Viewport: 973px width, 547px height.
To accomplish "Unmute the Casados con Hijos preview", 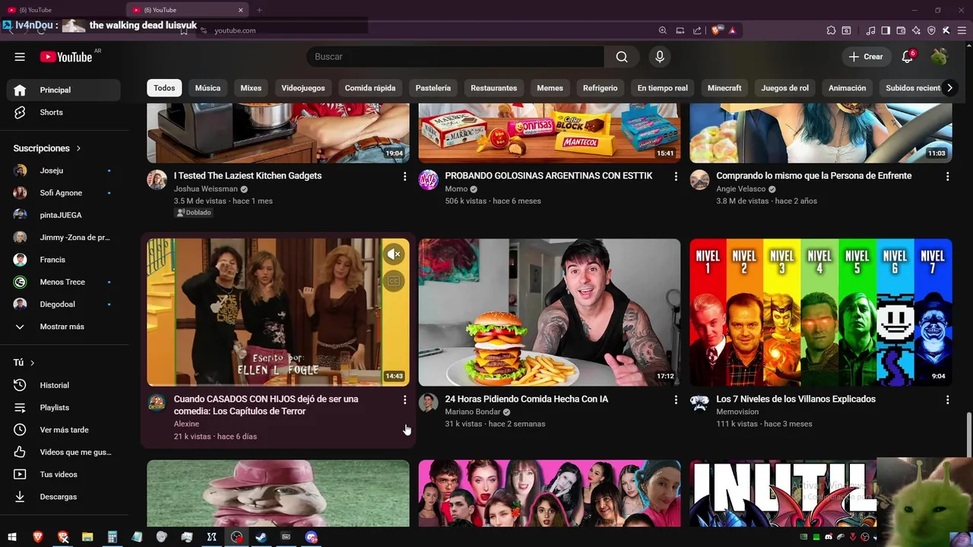I will point(393,255).
